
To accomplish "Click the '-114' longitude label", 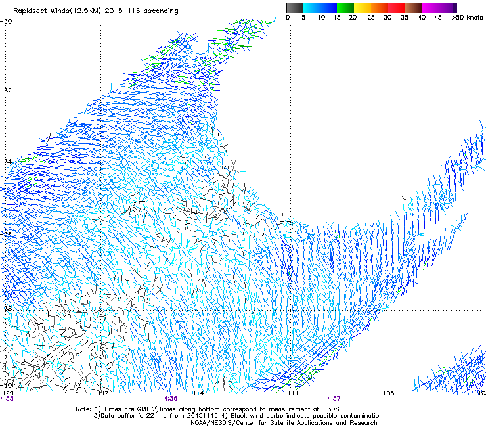I will click(x=196, y=393).
